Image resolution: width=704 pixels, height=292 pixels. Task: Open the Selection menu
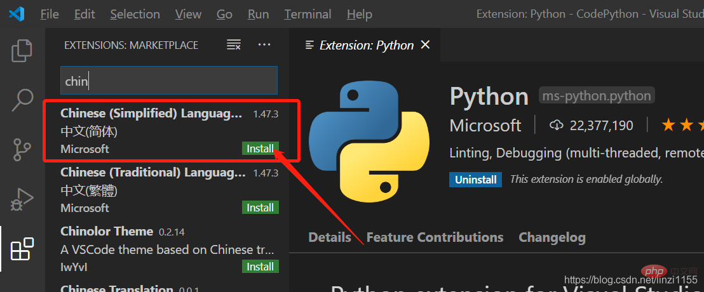(x=135, y=14)
